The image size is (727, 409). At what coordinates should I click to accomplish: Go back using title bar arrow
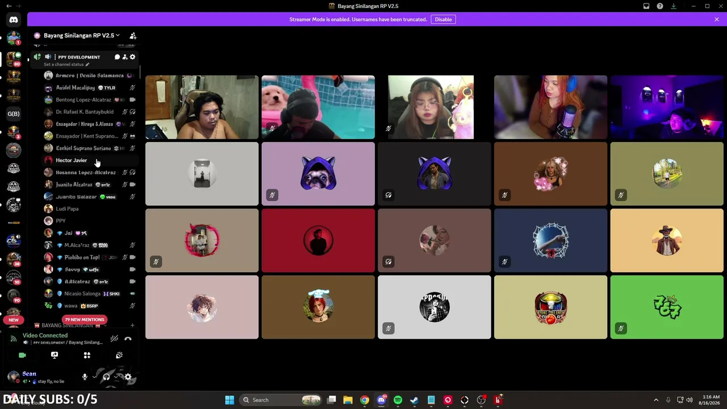(x=9, y=6)
